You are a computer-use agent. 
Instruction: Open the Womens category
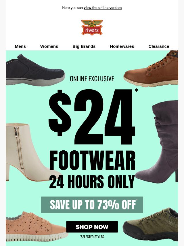pos(49,46)
